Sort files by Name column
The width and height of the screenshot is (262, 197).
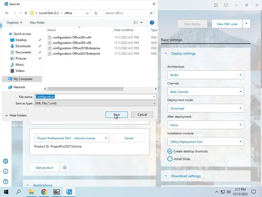51,30
